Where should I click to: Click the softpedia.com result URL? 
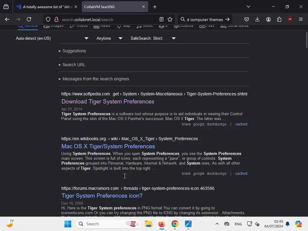click(x=154, y=94)
